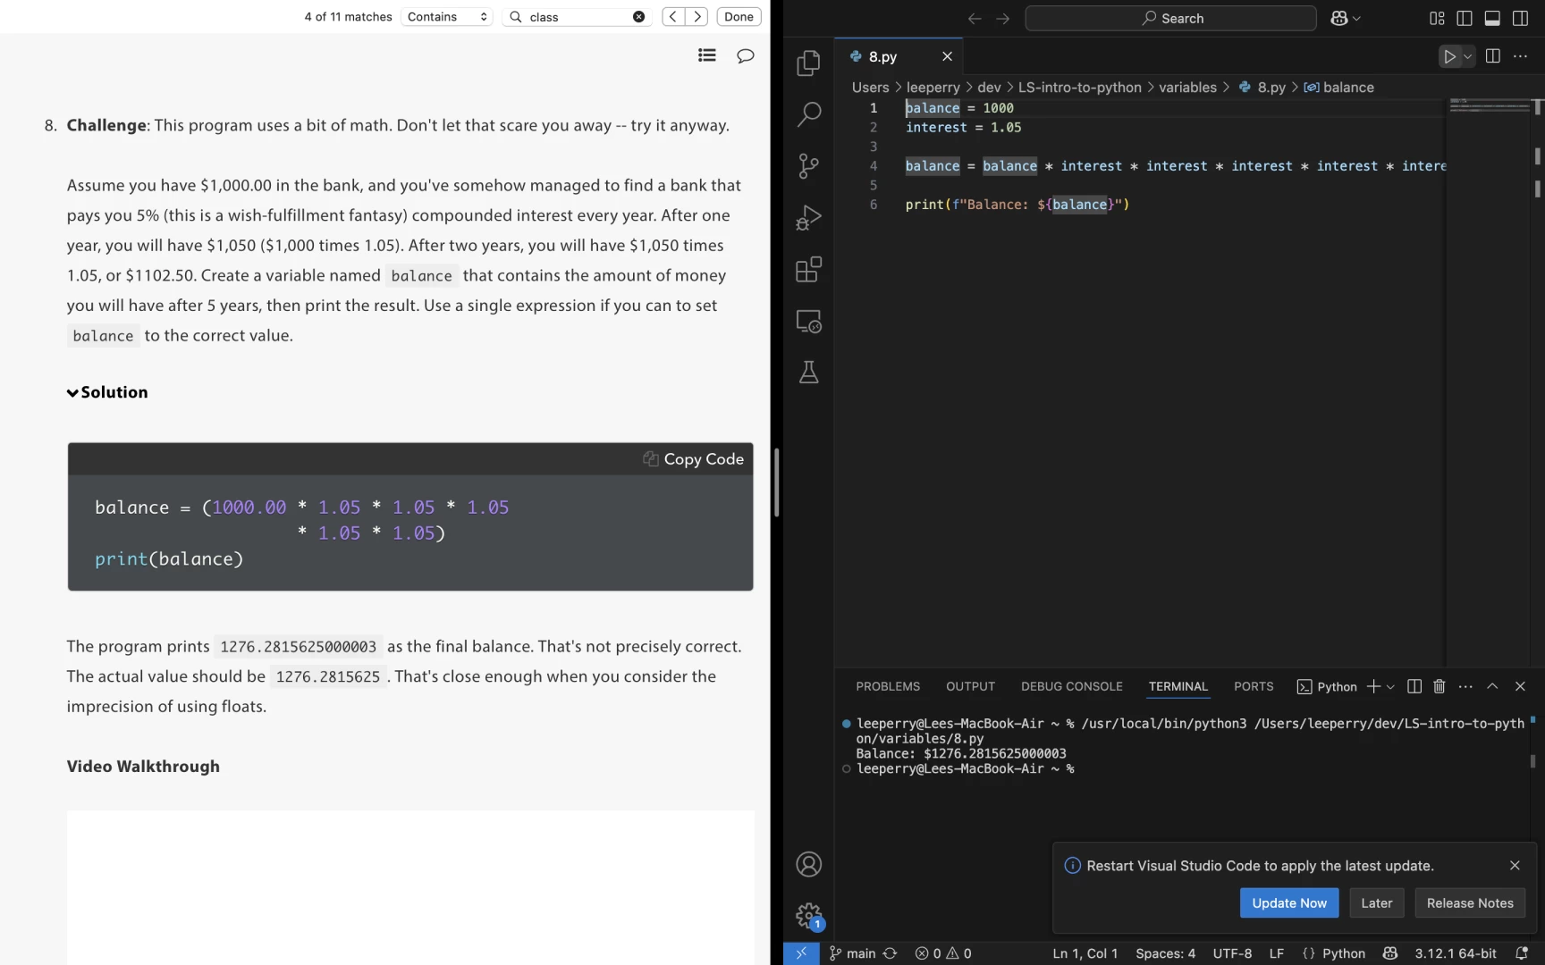Switch to the PROBLEMS panel tab
This screenshot has height=965, width=1545.
887,686
